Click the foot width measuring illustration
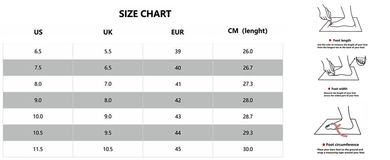 click(x=342, y=68)
